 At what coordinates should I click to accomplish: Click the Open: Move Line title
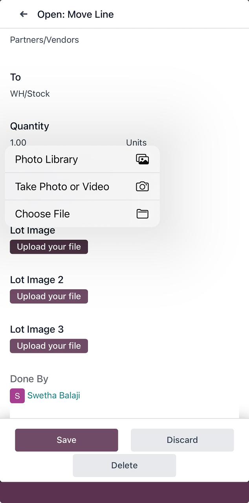click(x=75, y=15)
